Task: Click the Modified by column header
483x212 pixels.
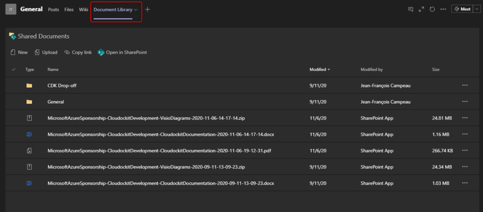Action: tap(372, 70)
